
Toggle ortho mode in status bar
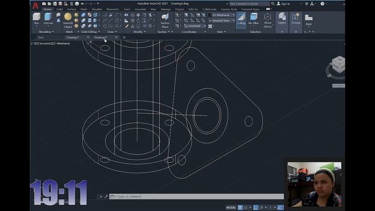255,207
